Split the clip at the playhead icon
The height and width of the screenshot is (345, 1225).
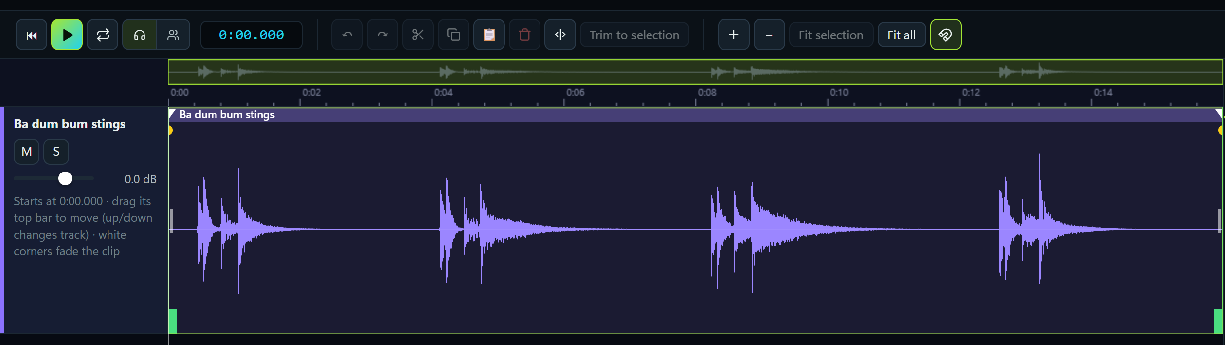coord(560,34)
